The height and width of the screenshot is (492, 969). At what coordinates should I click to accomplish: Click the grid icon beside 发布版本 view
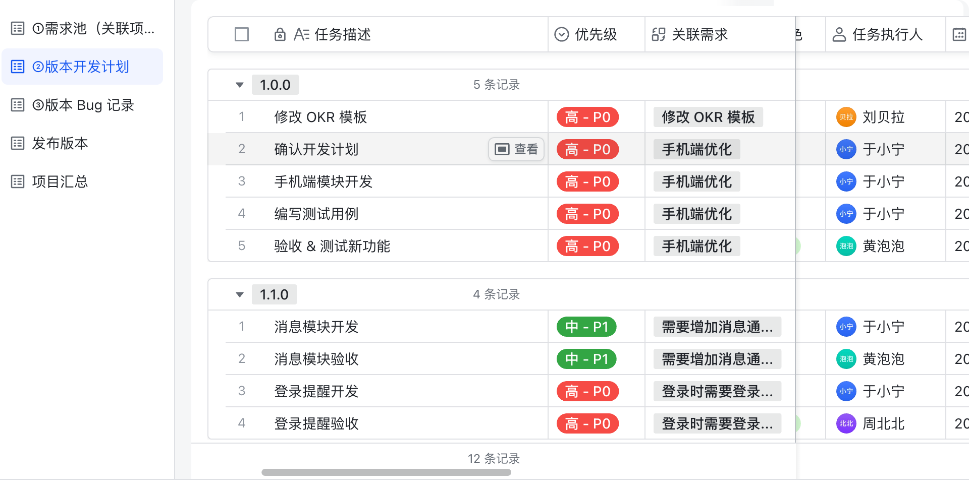pyautogui.click(x=18, y=143)
